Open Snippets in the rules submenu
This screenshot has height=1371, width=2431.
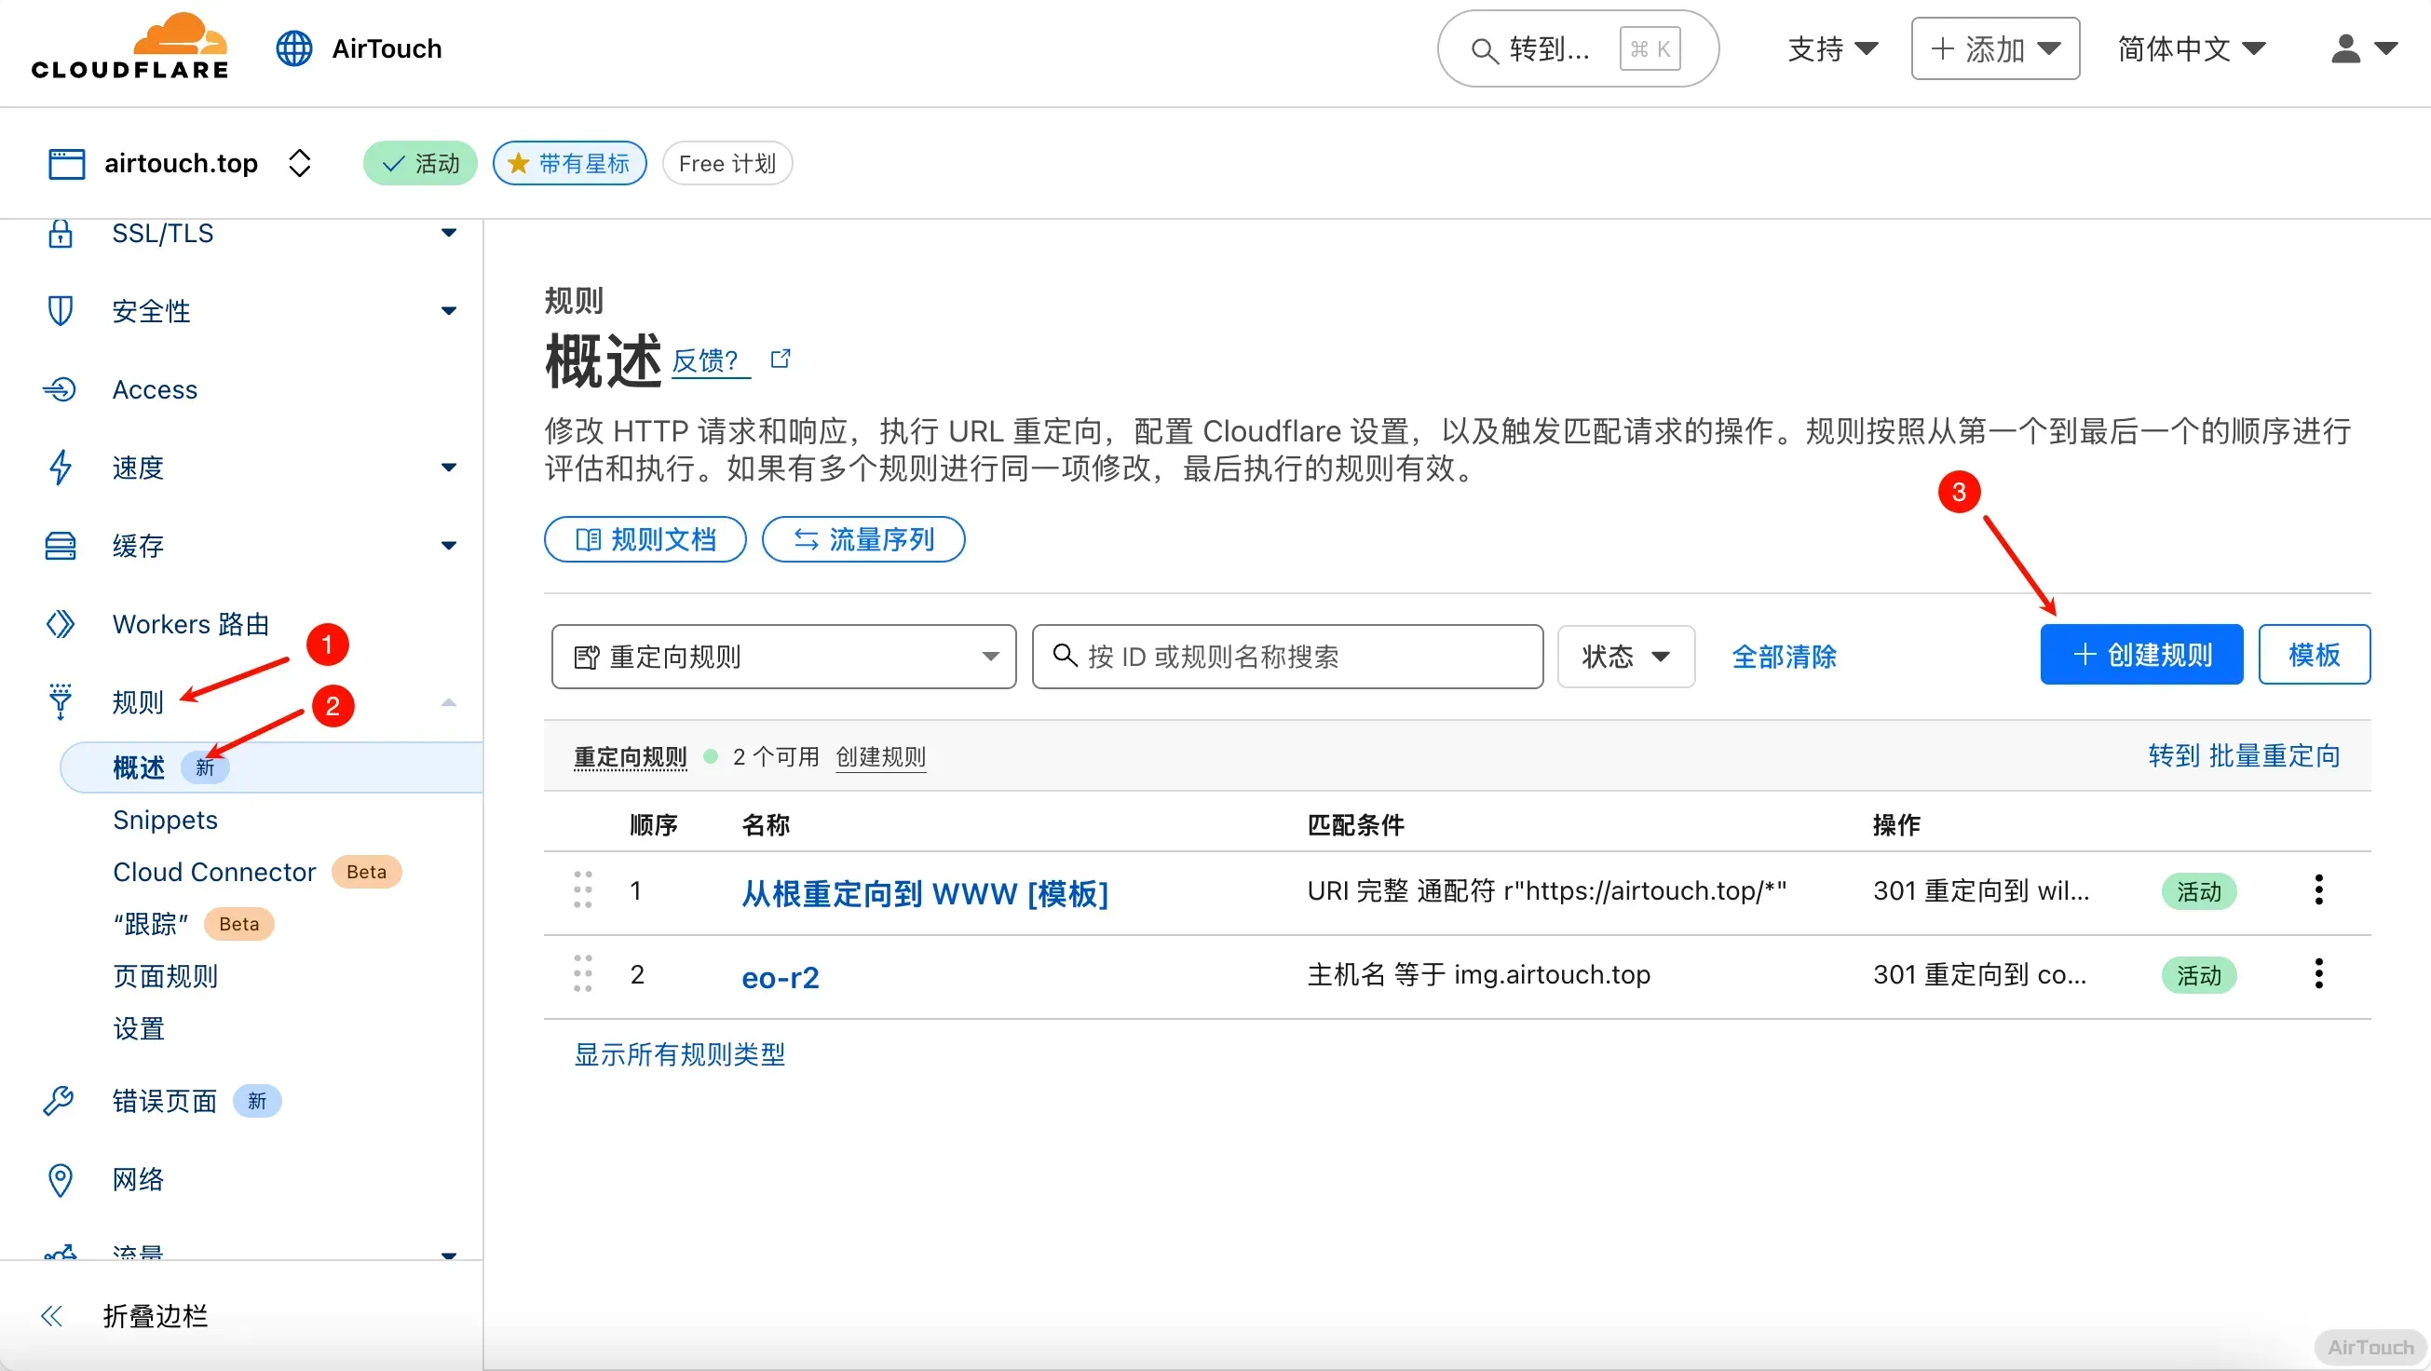[x=165, y=820]
